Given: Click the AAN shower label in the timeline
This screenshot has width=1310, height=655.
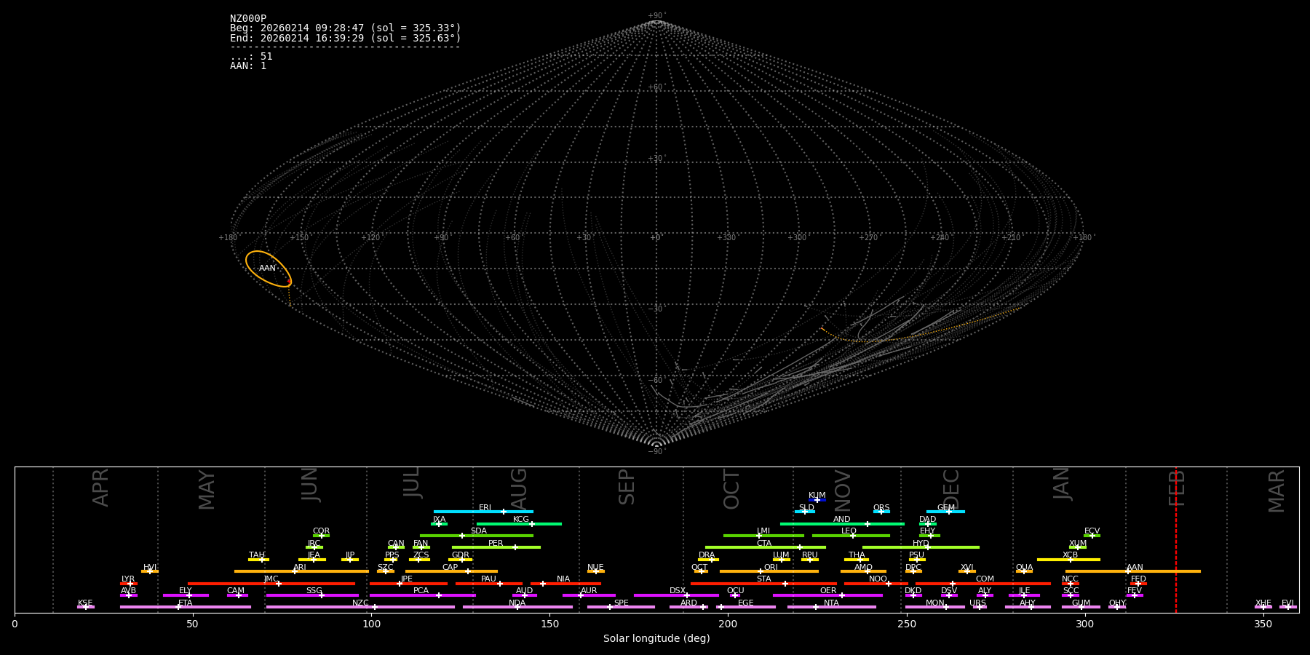Looking at the screenshot, I should 1135,568.
